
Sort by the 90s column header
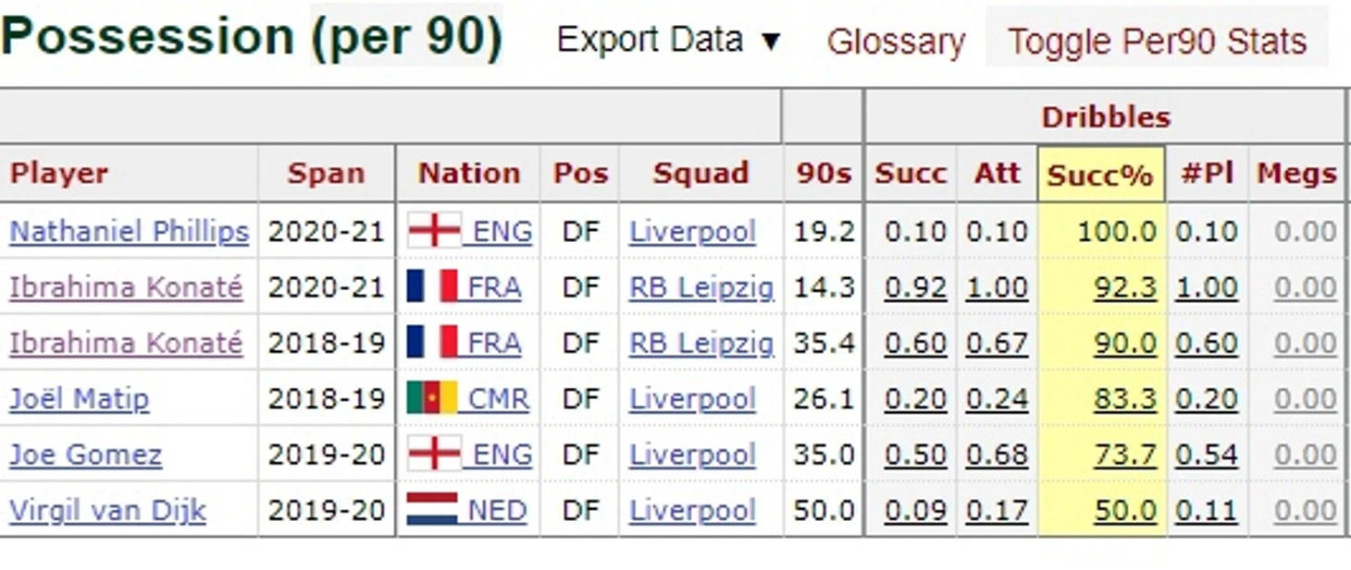point(824,174)
